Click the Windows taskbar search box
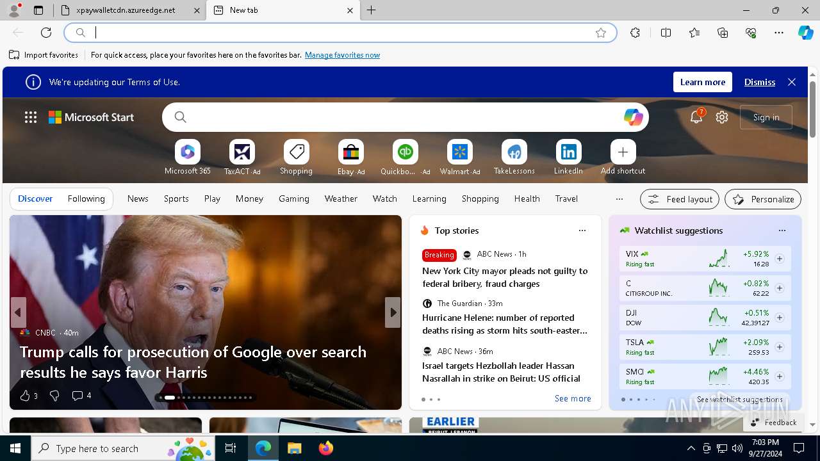 click(123, 448)
